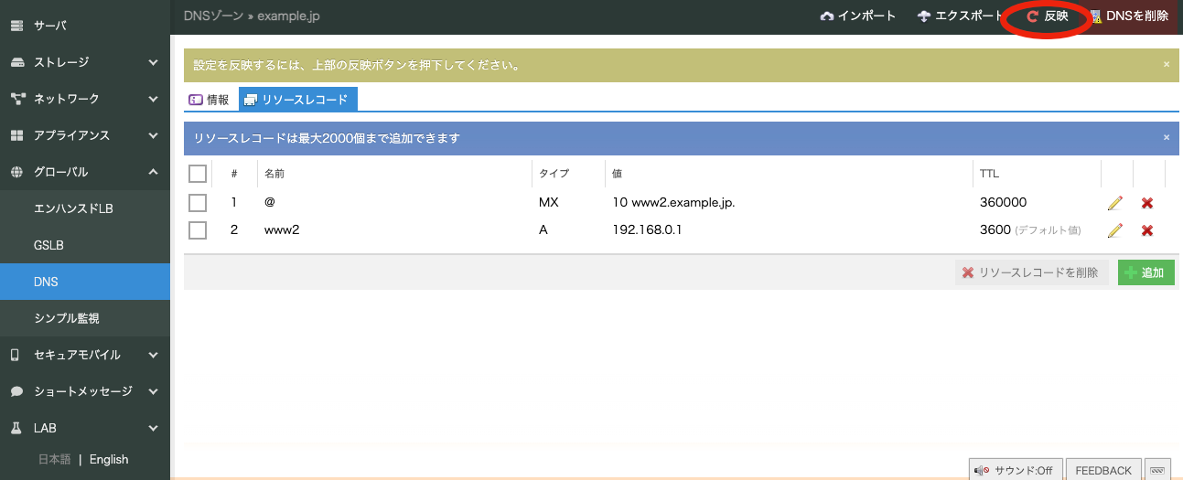Check the box for record 2 (www2)
The width and height of the screenshot is (1183, 480).
point(198,230)
